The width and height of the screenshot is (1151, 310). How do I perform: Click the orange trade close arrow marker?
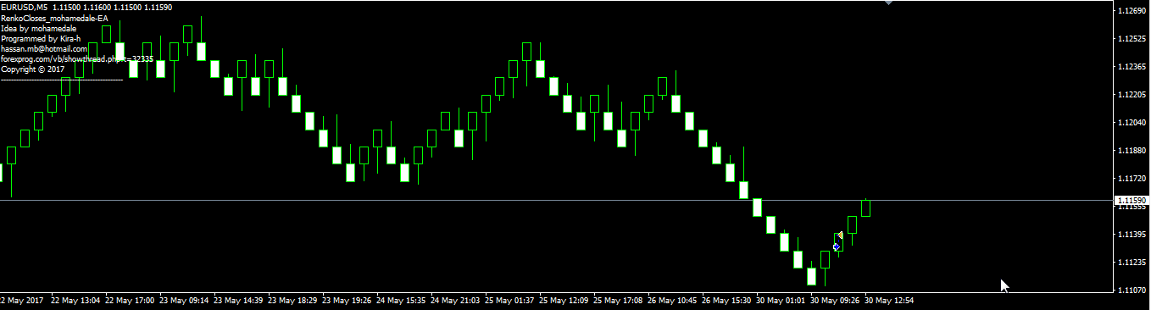tap(840, 235)
